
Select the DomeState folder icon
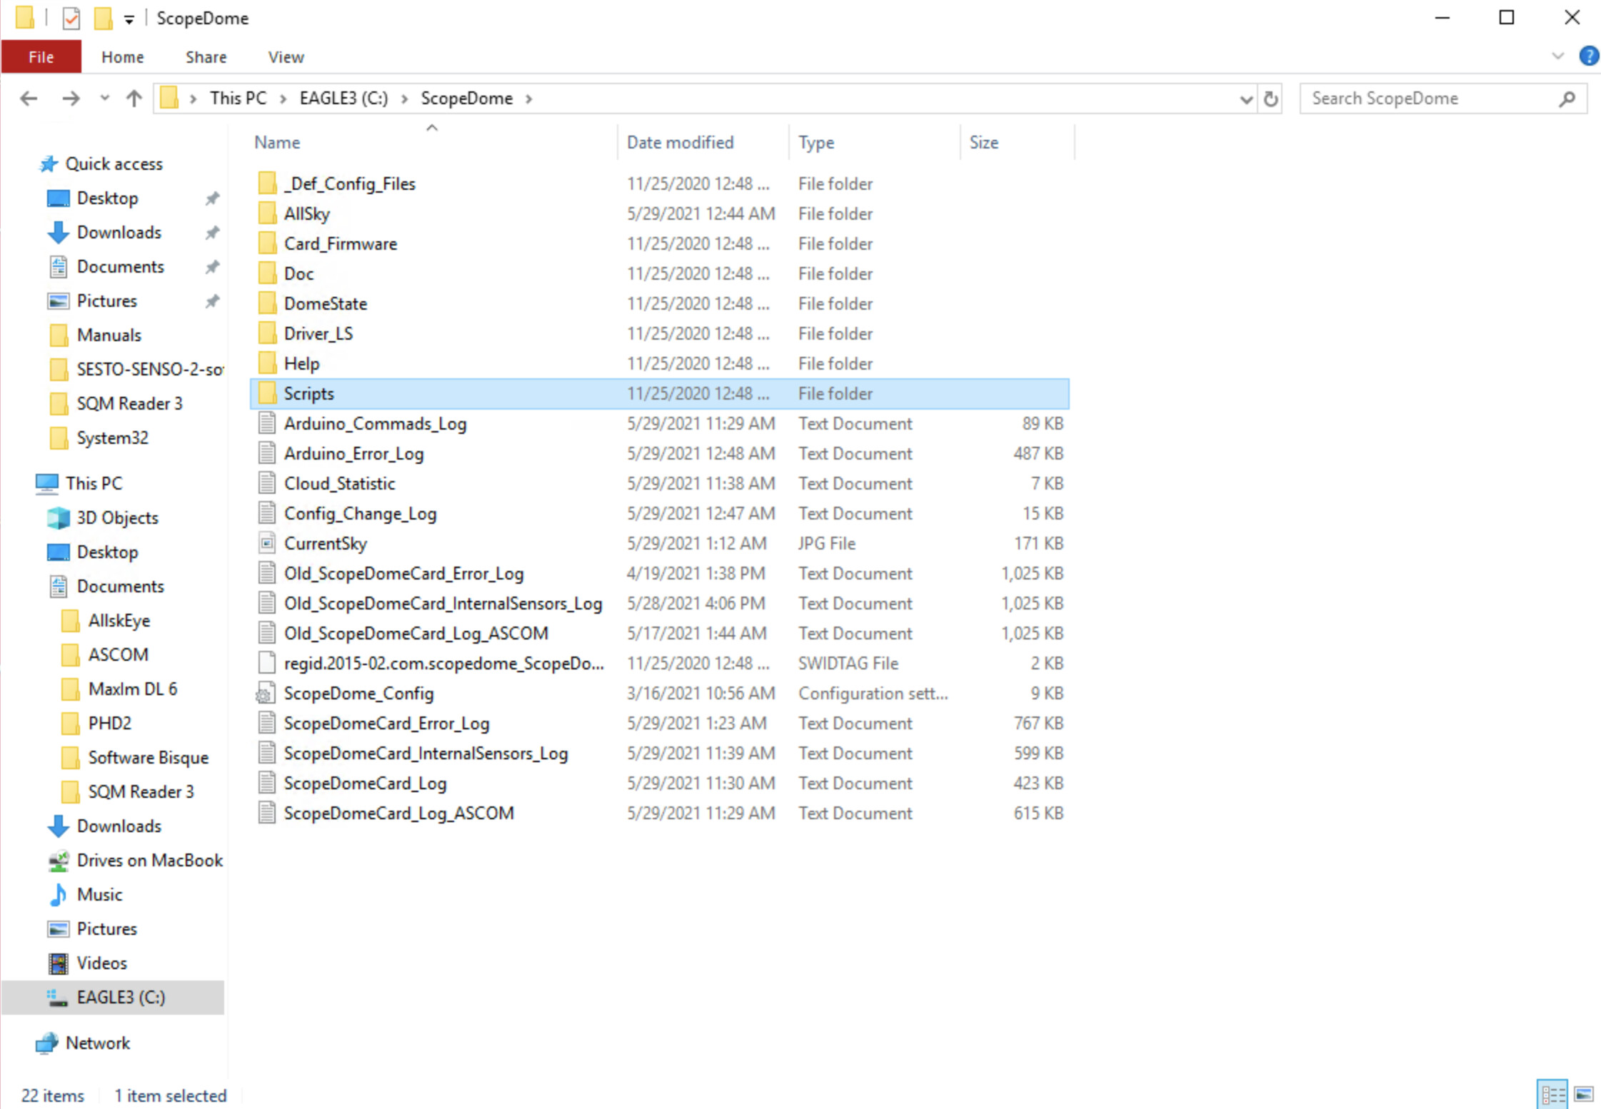267,303
